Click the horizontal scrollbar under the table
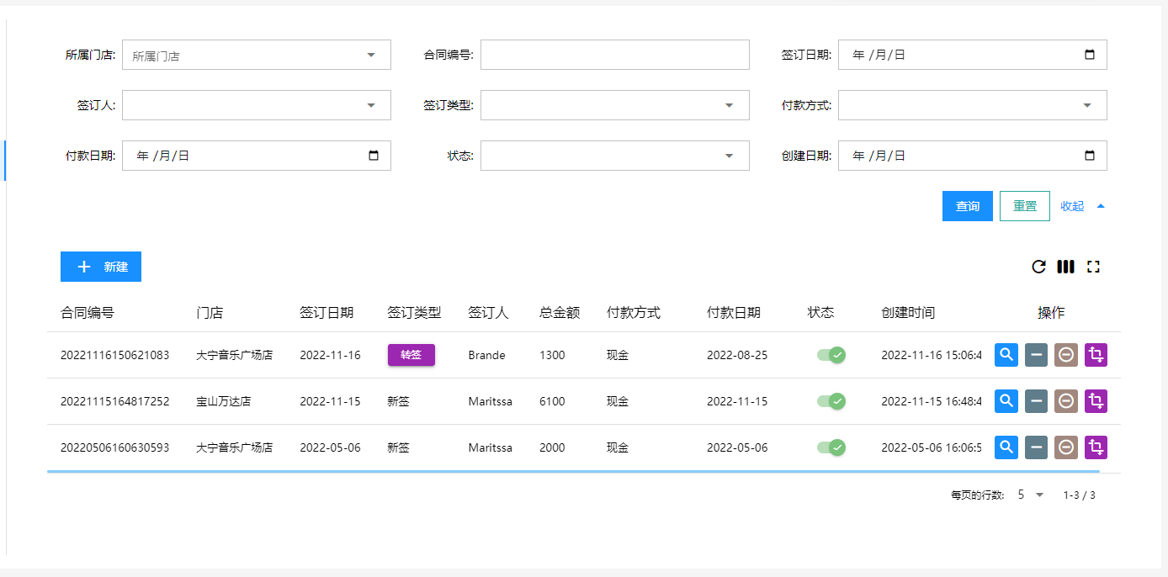Screen dimensions: 1168x577 [572, 472]
